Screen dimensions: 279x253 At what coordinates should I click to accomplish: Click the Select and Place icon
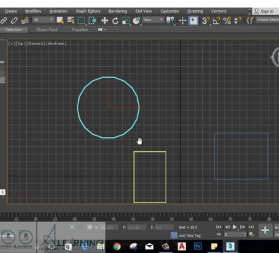[136, 20]
